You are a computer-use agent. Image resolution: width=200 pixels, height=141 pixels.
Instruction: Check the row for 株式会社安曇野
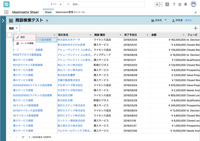(x=9, y=75)
